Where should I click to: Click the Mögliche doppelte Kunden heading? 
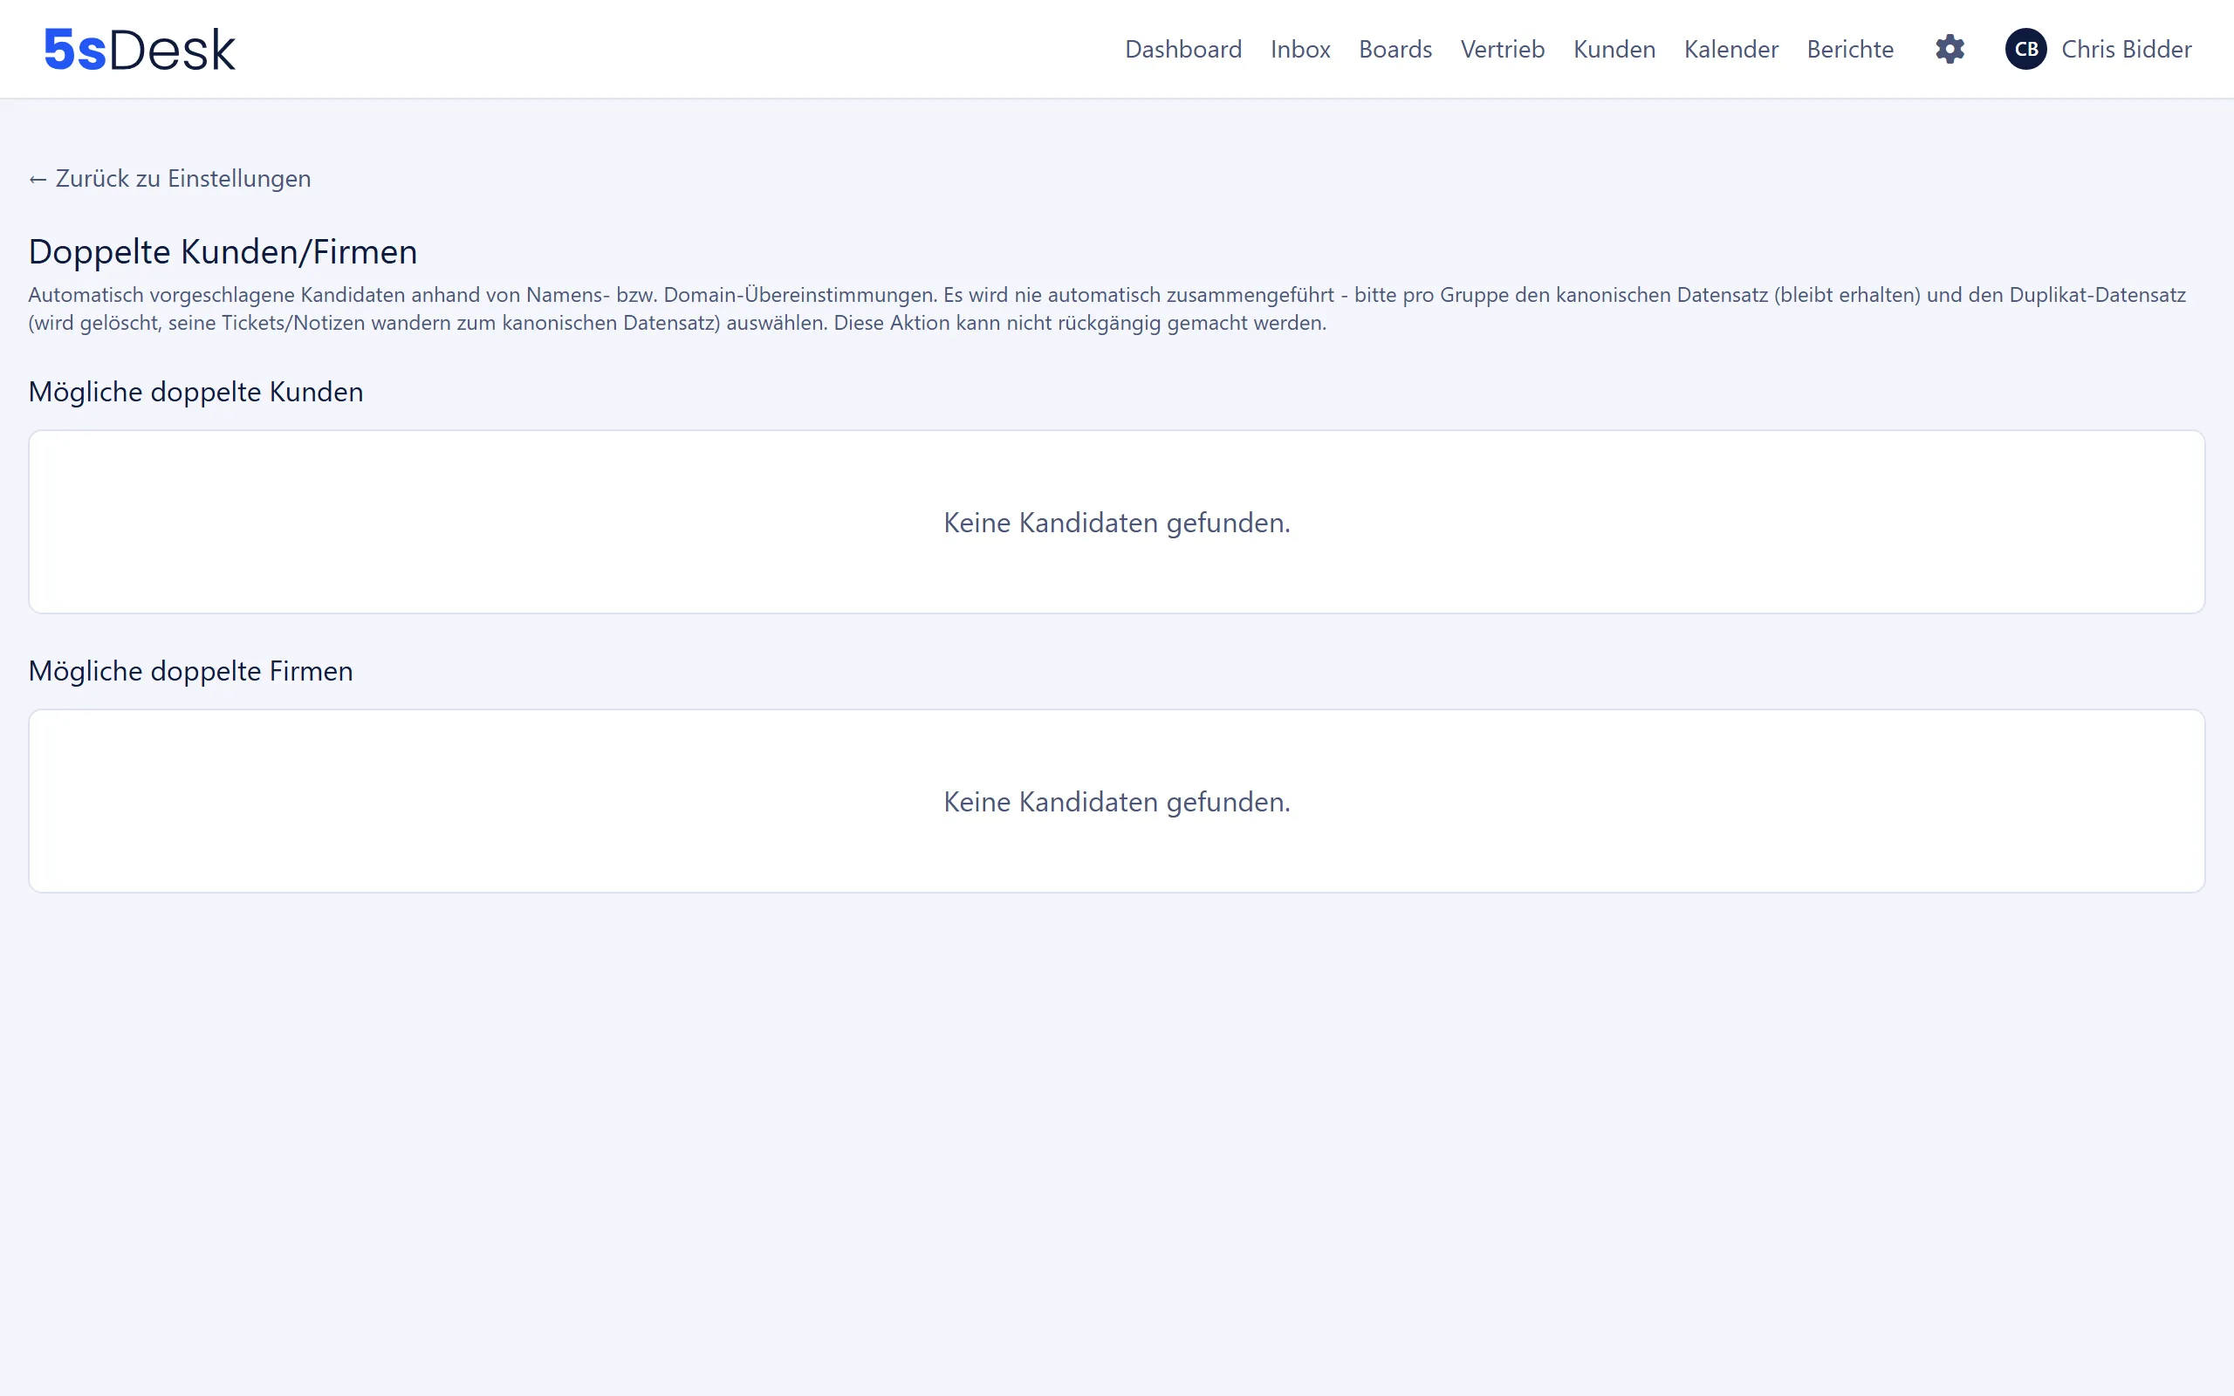coord(195,392)
